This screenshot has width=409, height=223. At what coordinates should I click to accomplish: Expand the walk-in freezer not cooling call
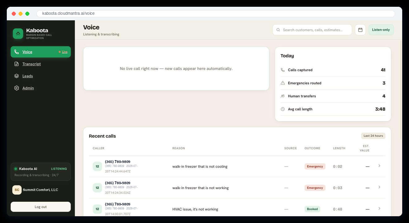point(379,166)
